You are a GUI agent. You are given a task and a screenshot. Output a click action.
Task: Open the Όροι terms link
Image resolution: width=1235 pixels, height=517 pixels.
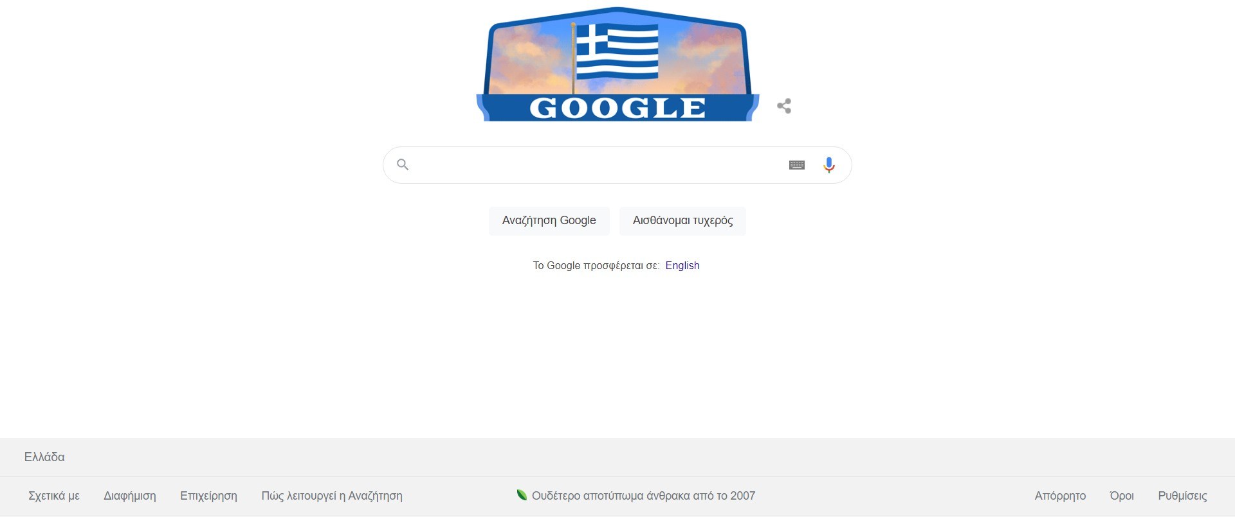[x=1122, y=496]
